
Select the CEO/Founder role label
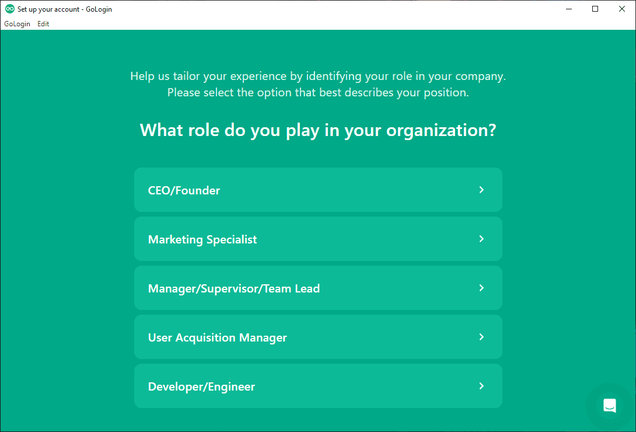(184, 190)
